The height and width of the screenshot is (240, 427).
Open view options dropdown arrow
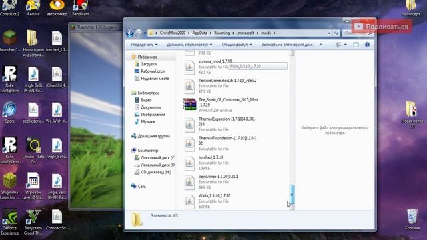(x=346, y=45)
